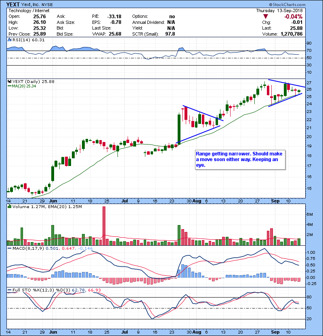
Task: Click the Bid Size label
Action: (65, 34)
